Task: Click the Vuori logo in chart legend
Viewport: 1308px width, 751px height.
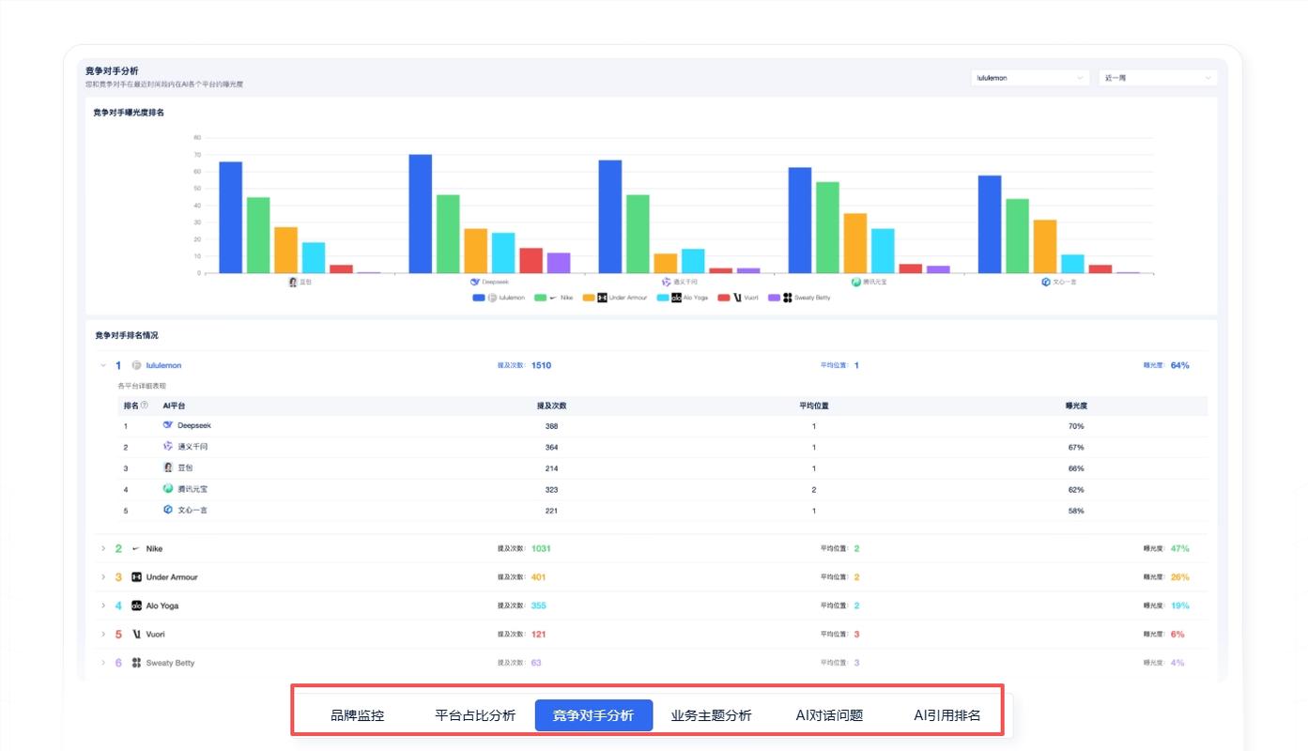Action: point(738,298)
